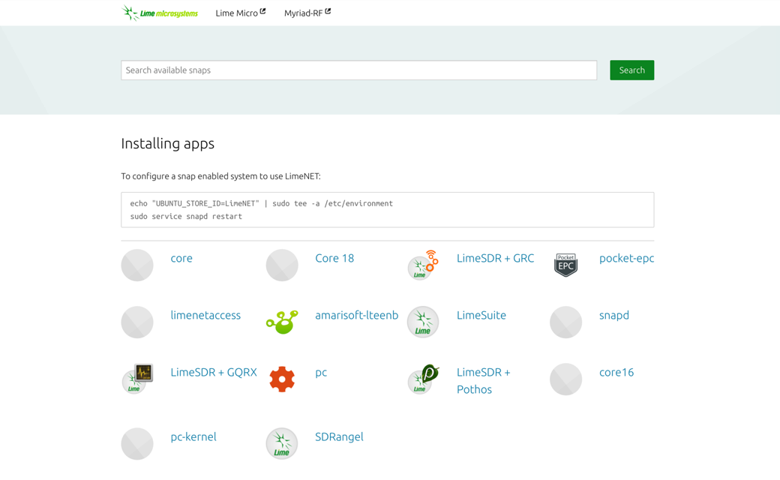
Task: Click the orange gear pc icon
Action: pos(282,379)
